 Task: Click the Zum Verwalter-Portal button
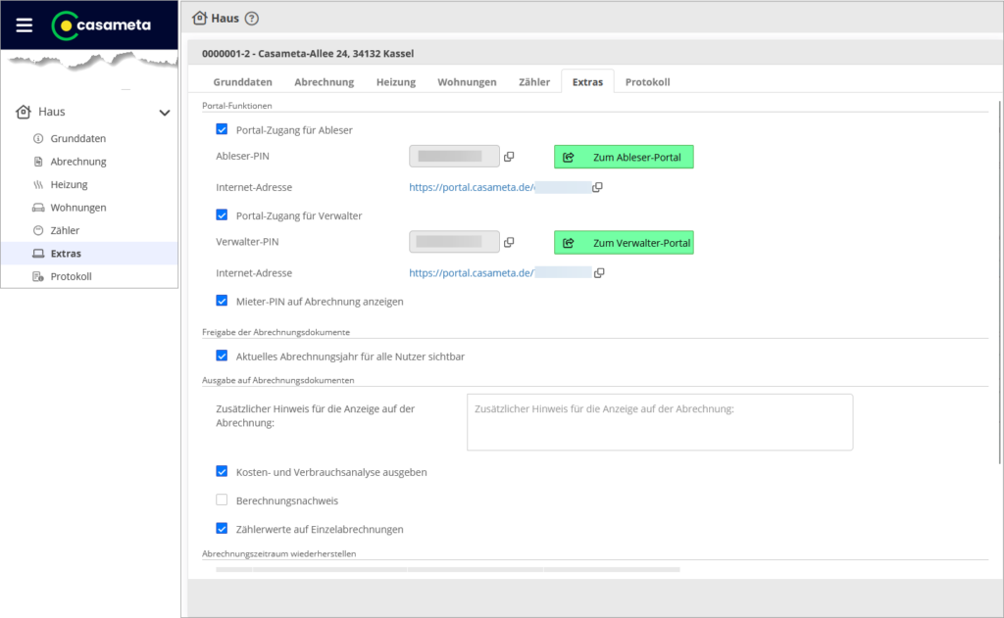(x=624, y=243)
